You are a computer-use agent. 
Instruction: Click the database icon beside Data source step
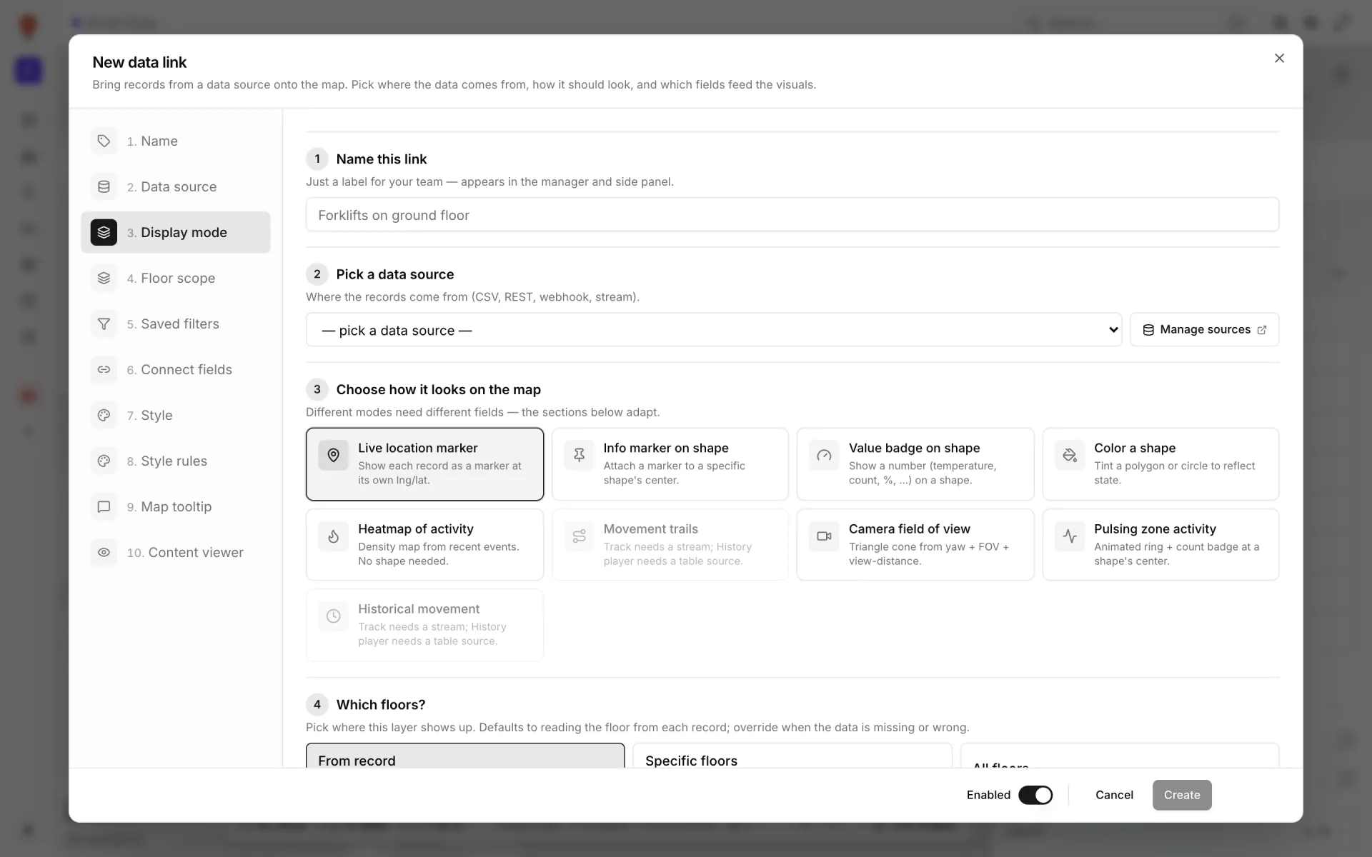click(104, 186)
